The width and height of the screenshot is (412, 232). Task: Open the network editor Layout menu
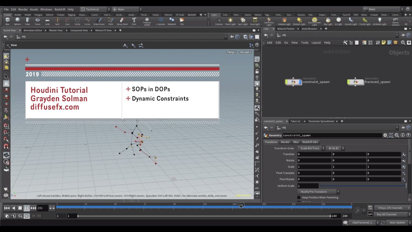pos(316,43)
